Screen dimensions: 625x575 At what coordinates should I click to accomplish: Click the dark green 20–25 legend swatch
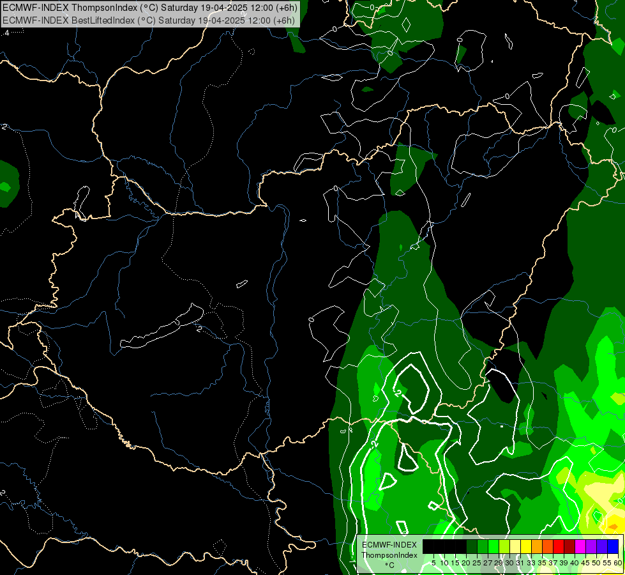[x=472, y=547]
